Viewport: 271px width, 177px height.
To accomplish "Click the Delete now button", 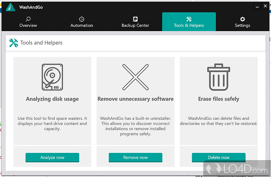I will 218,157.
